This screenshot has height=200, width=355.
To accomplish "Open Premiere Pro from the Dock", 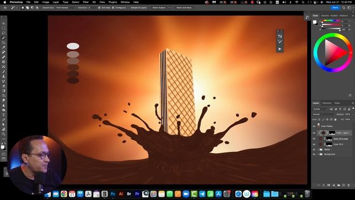I will [137, 194].
